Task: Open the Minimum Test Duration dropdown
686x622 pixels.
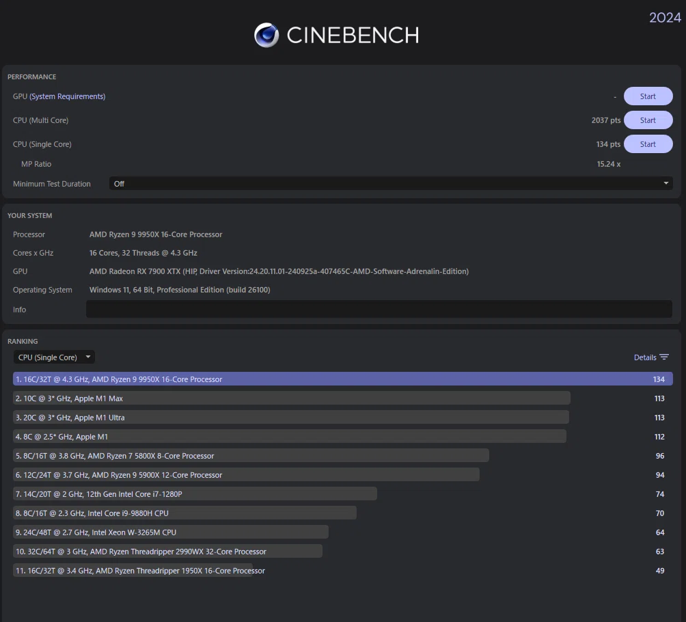Action: [x=391, y=184]
